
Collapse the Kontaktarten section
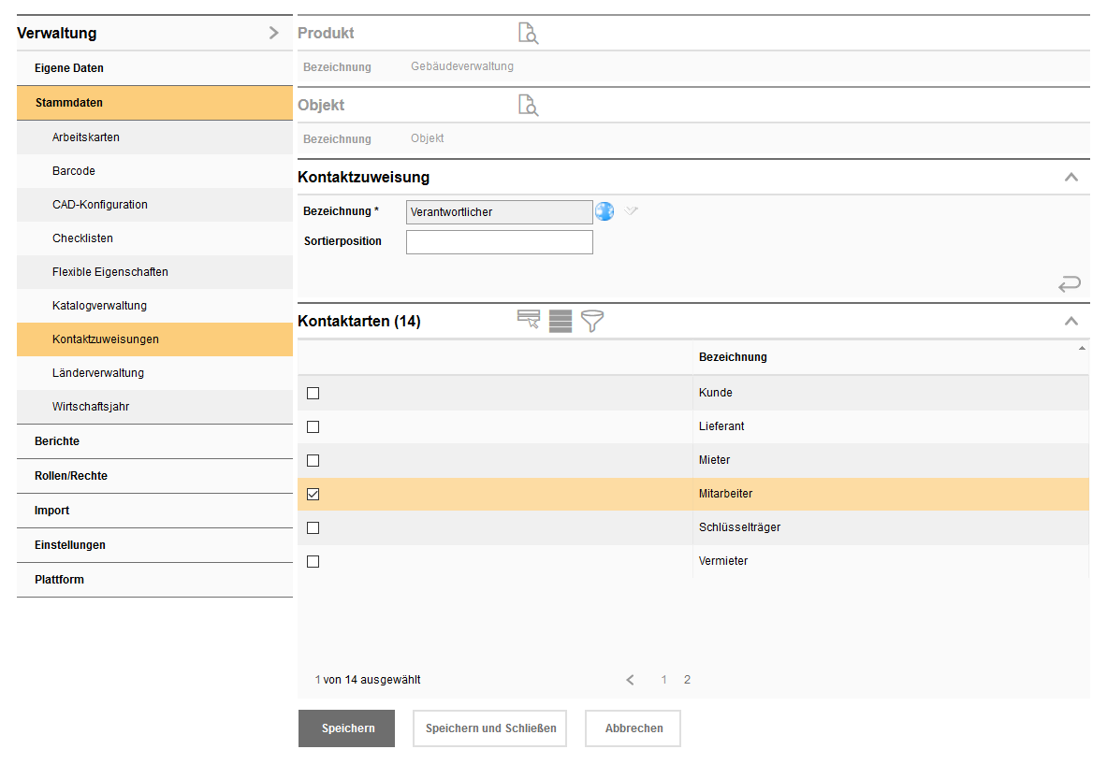click(1071, 321)
